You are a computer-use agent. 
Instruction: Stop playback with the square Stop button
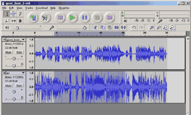click(97, 18)
